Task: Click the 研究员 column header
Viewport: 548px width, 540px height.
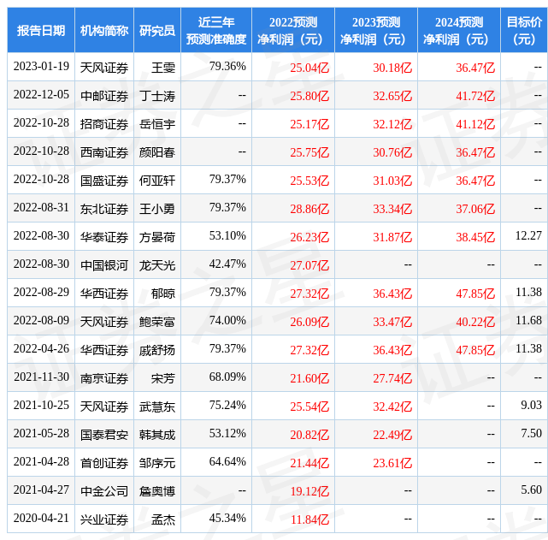Action: tap(157, 31)
